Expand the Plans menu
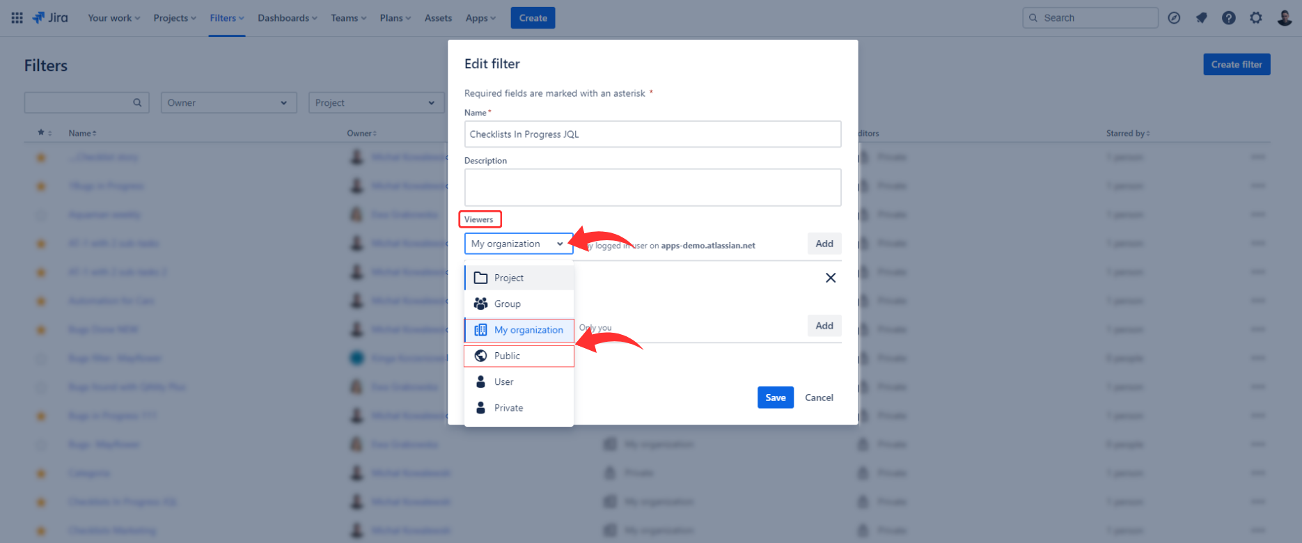Image resolution: width=1302 pixels, height=543 pixels. tap(395, 18)
